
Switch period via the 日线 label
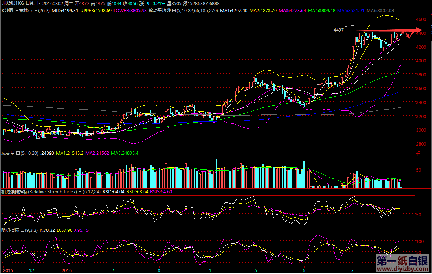(30, 4)
